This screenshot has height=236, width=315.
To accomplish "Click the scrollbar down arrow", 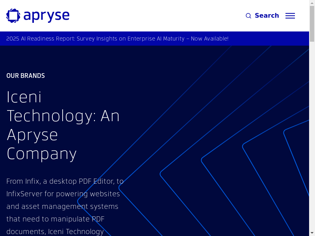I will pos(312,233).
